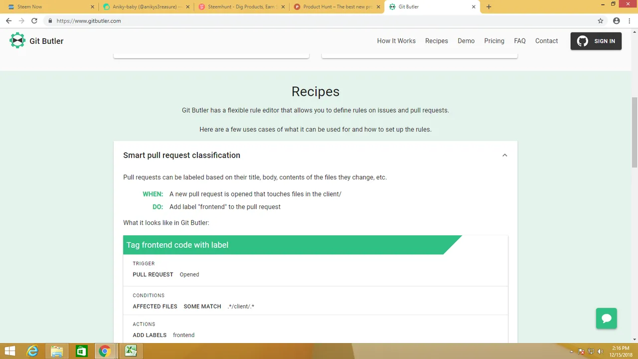The width and height of the screenshot is (638, 359).
Task: Click the DO: label
Action: 158,207
